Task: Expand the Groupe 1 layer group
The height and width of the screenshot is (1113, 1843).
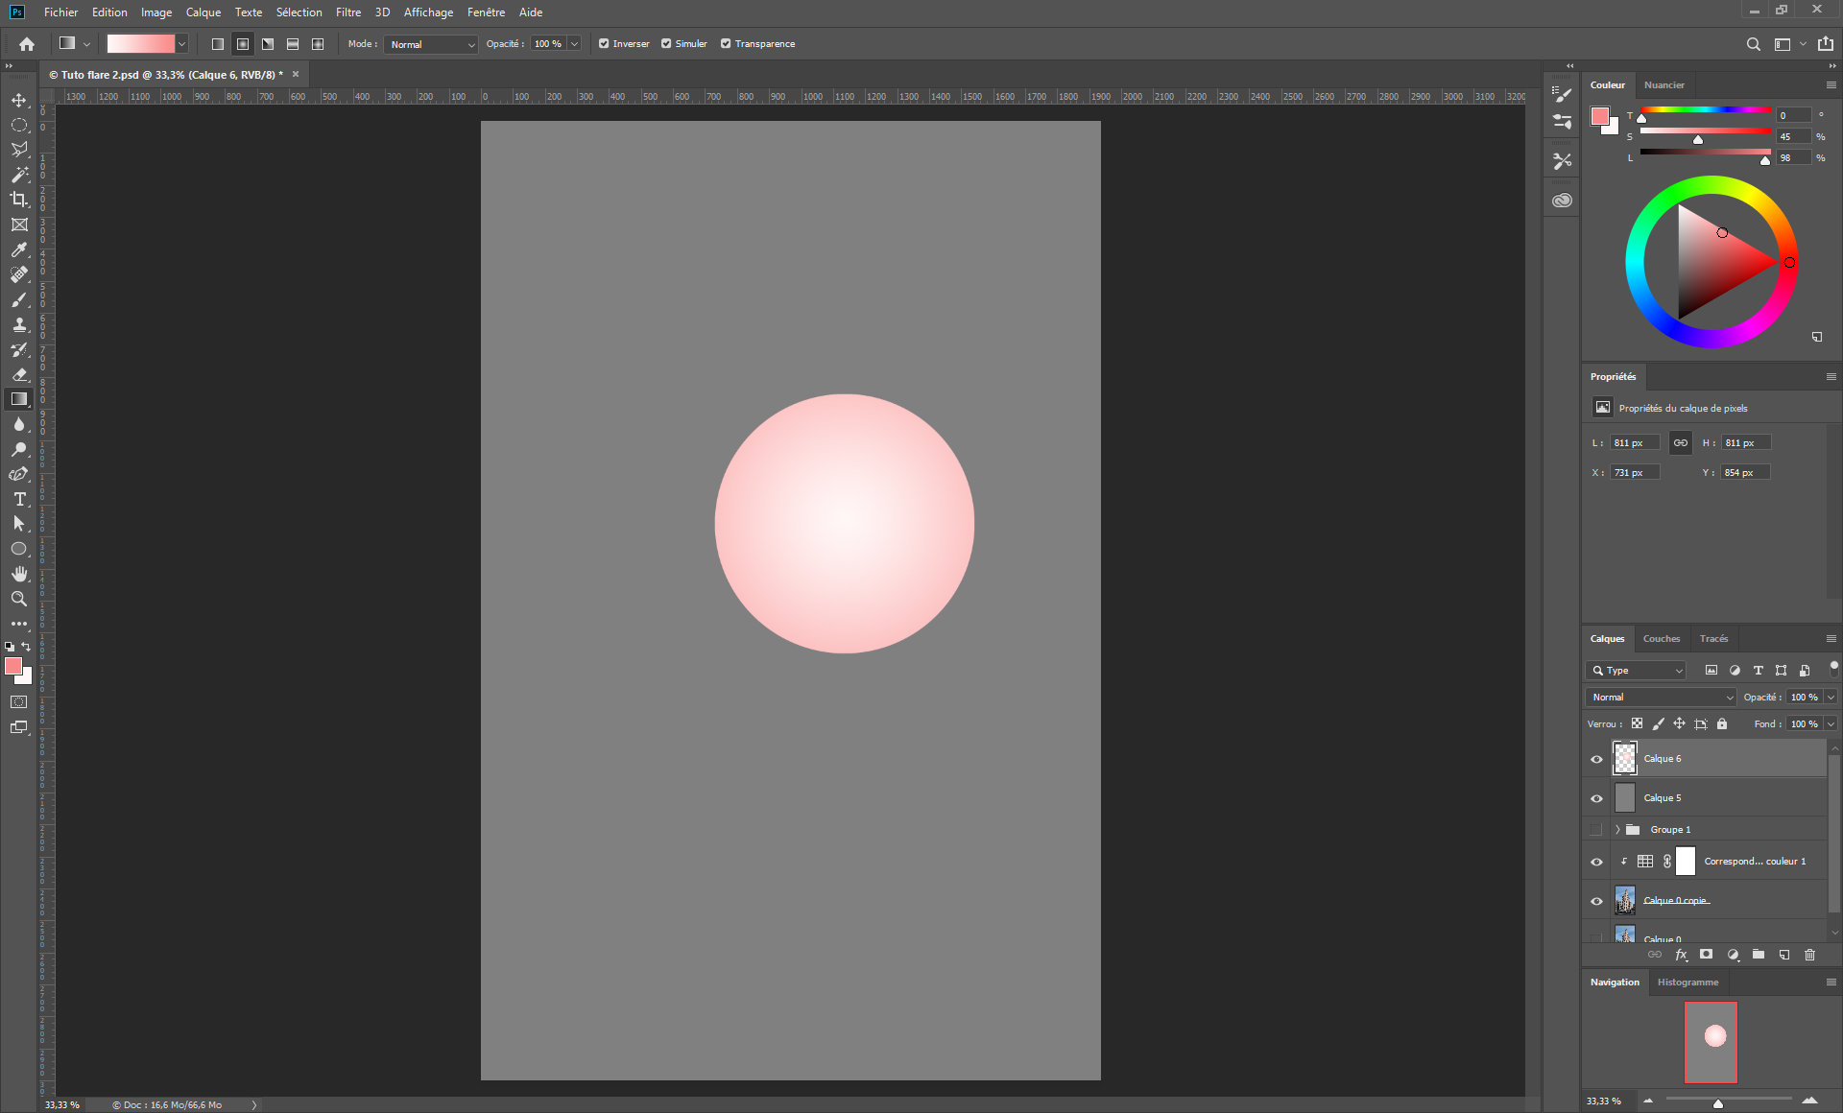Action: [x=1617, y=830]
